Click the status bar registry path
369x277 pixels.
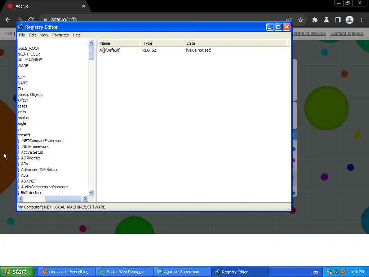coord(61,207)
